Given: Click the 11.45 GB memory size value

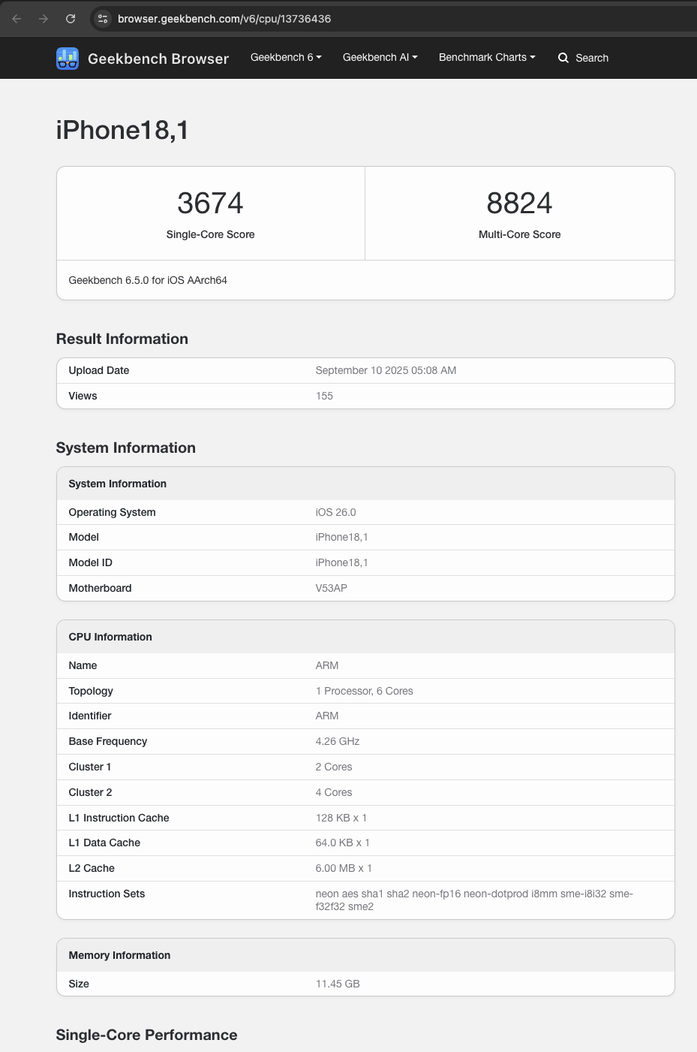Looking at the screenshot, I should (x=338, y=984).
